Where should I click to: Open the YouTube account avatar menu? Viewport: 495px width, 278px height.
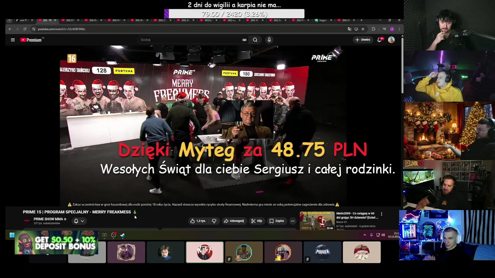click(391, 40)
